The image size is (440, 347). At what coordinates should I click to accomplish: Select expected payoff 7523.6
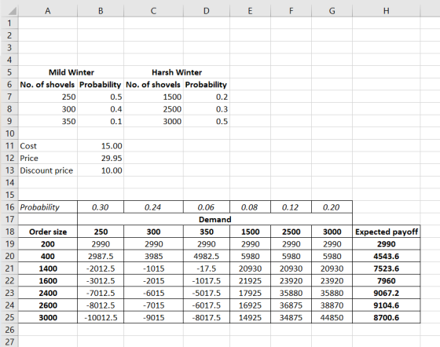[x=386, y=268]
